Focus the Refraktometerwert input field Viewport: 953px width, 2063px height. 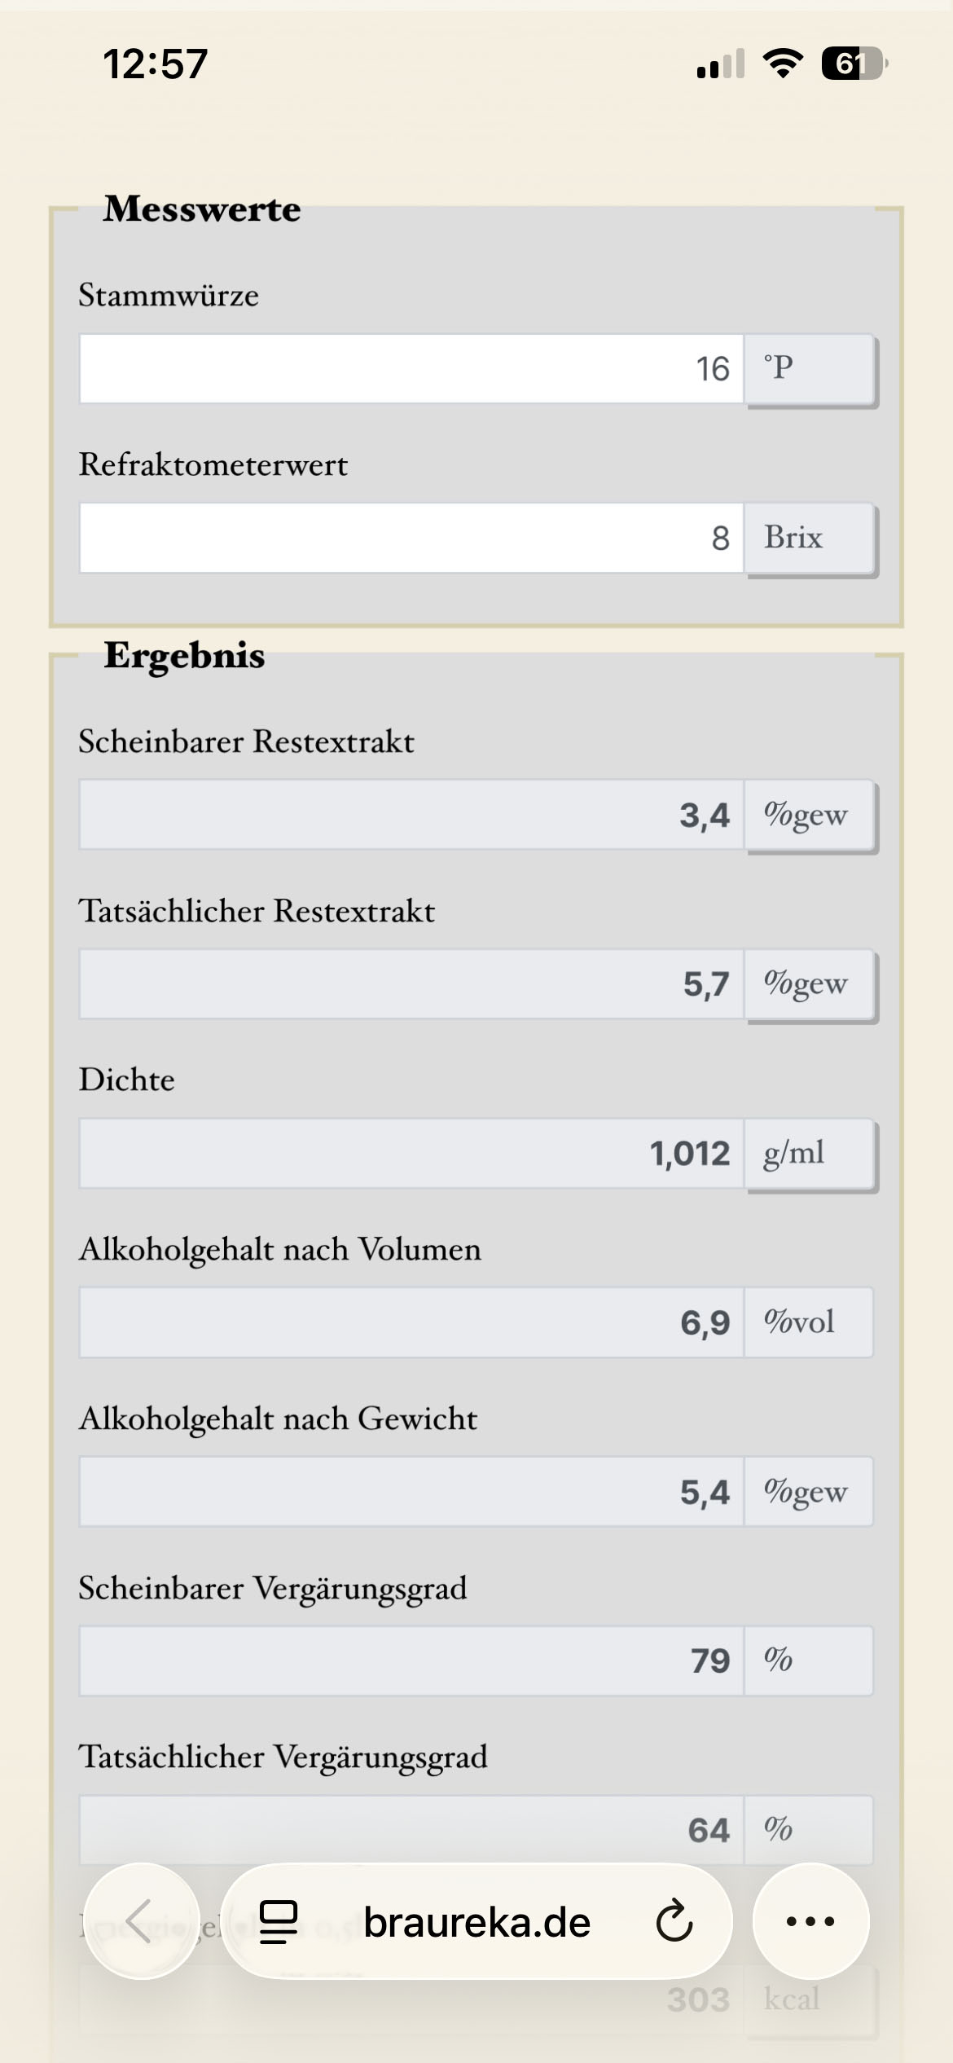(x=411, y=539)
